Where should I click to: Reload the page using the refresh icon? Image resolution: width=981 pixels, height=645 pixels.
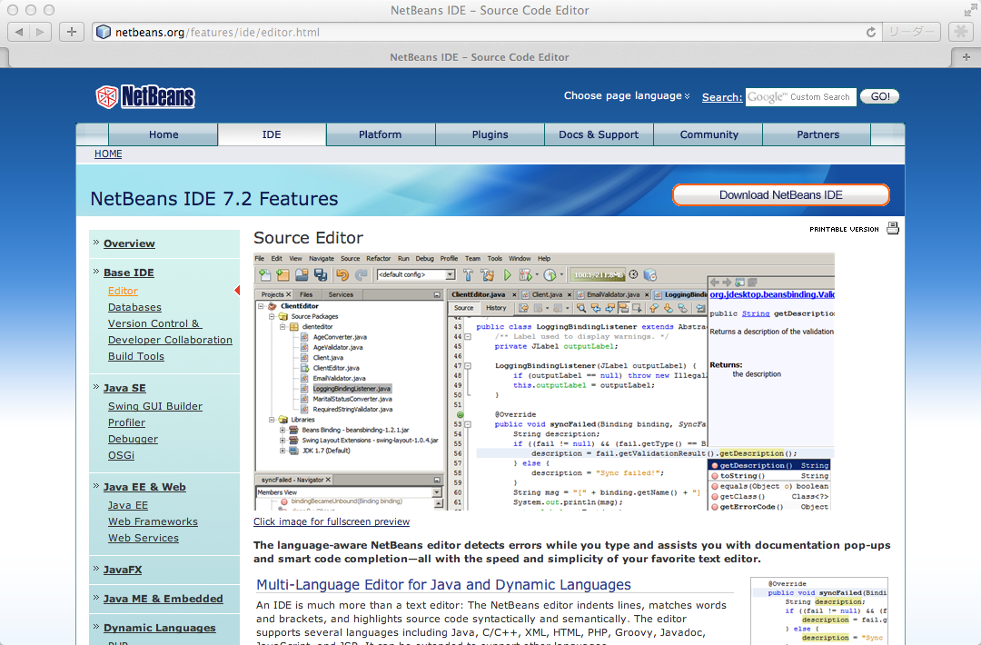871,32
